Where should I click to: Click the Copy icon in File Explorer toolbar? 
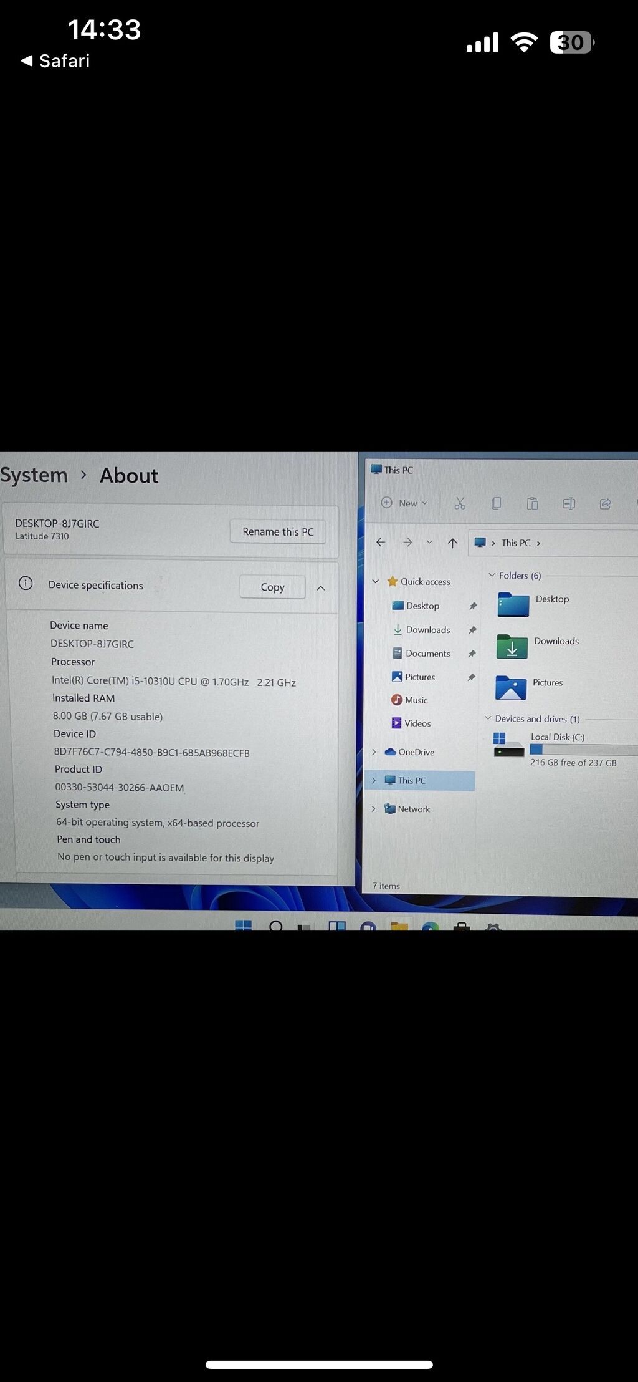click(x=496, y=503)
